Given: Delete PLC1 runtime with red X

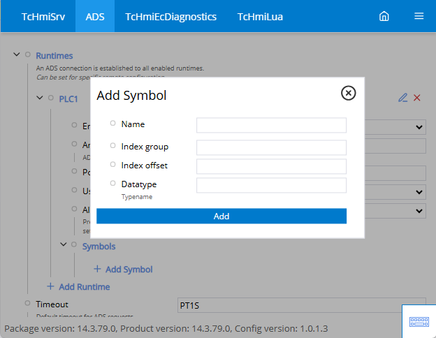Looking at the screenshot, I should [417, 98].
